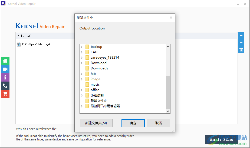Close the folder browse dialog
Screen dimensions: 250x148
171,18
